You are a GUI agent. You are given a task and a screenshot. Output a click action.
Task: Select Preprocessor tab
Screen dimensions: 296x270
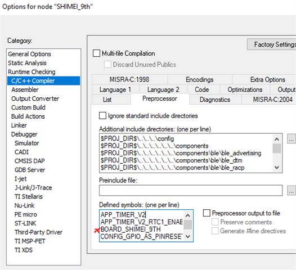coord(160,98)
